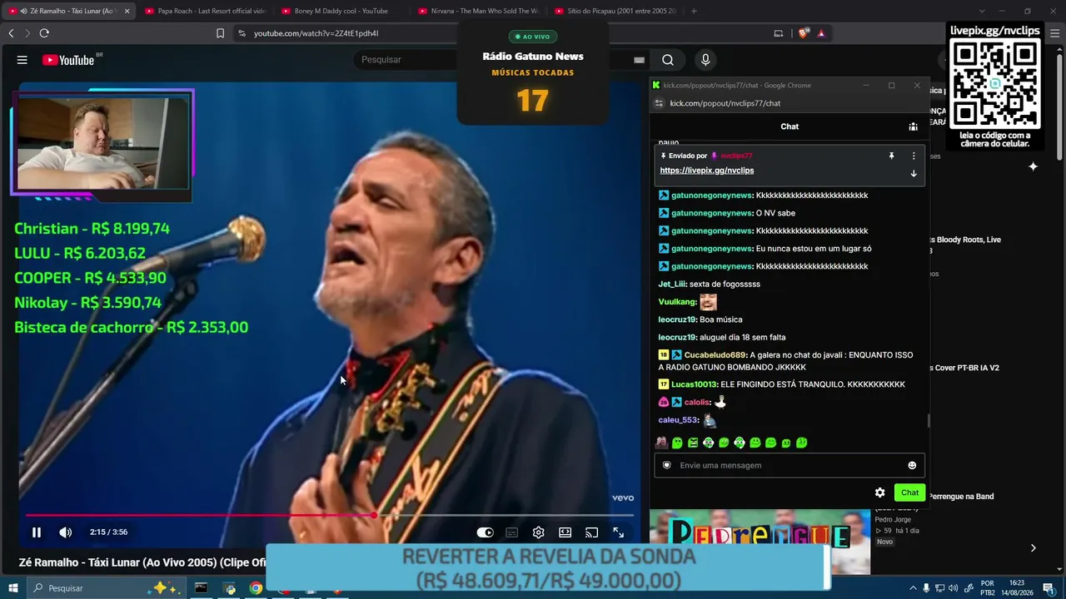Open the Brave Shields icon
Viewport: 1066px width, 599px height.
click(x=803, y=33)
